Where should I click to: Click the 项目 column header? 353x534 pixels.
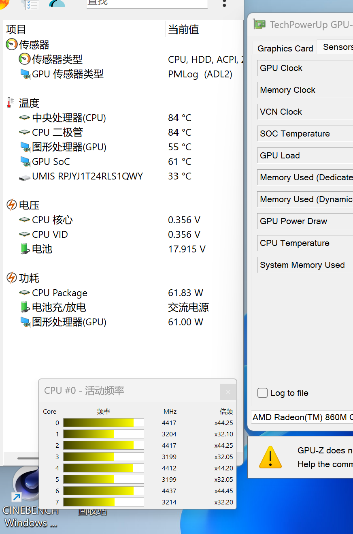pos(16,30)
